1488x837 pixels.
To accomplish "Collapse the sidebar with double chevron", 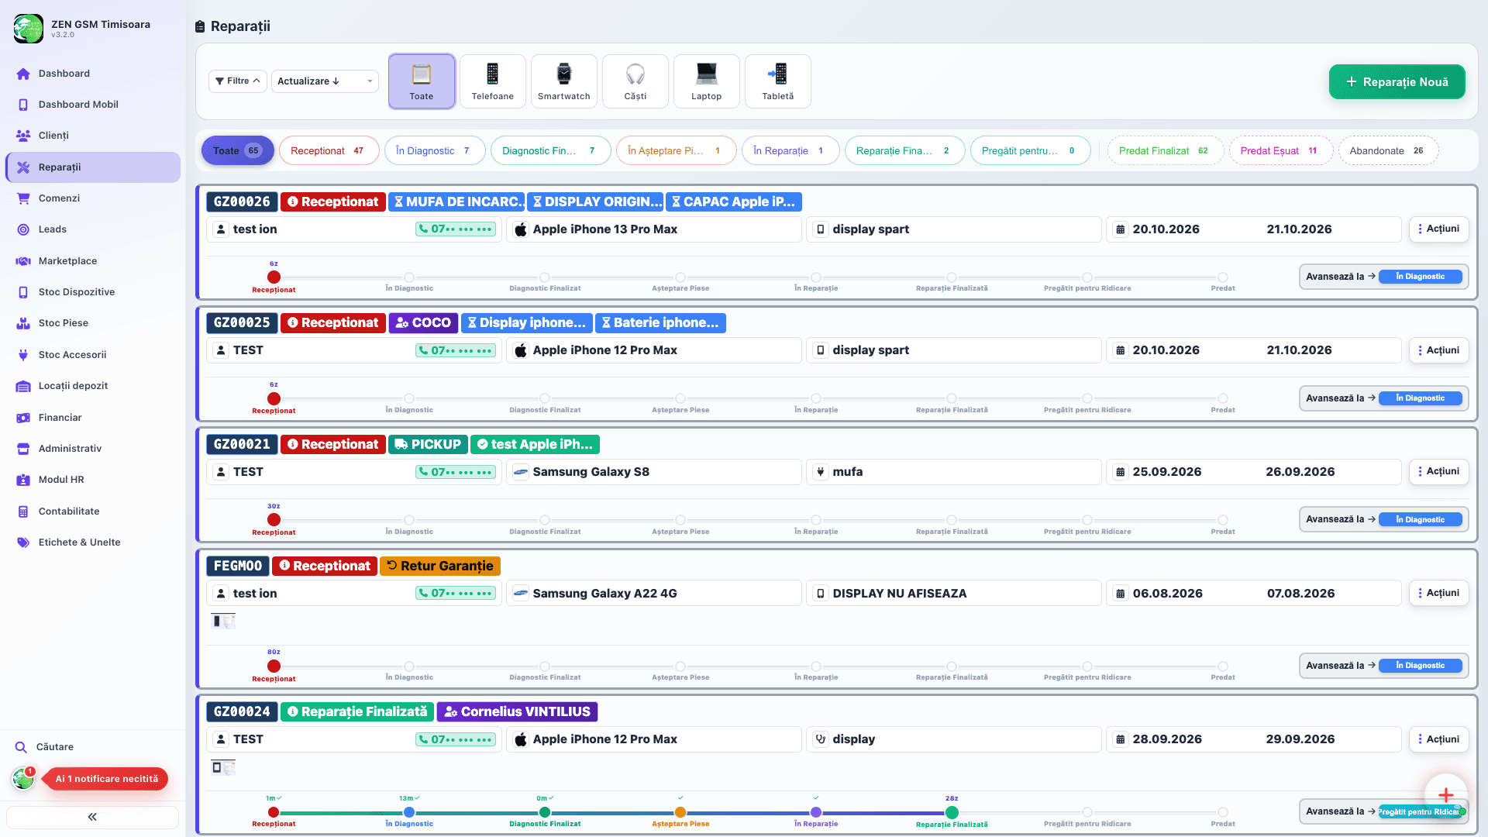I will tap(92, 817).
